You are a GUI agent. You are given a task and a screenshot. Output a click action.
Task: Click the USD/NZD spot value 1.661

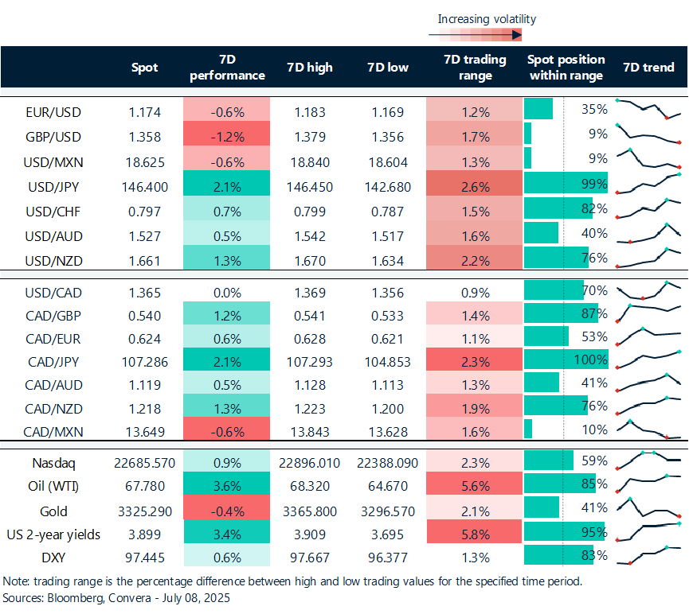coord(144,260)
